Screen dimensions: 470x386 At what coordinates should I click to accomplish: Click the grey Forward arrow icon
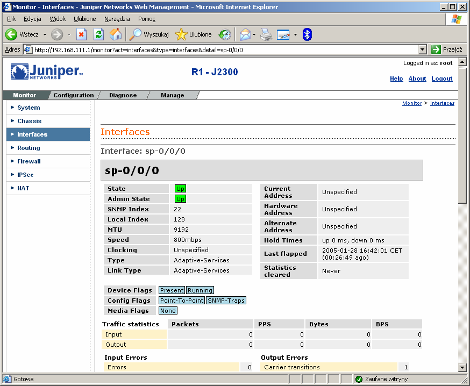point(57,34)
